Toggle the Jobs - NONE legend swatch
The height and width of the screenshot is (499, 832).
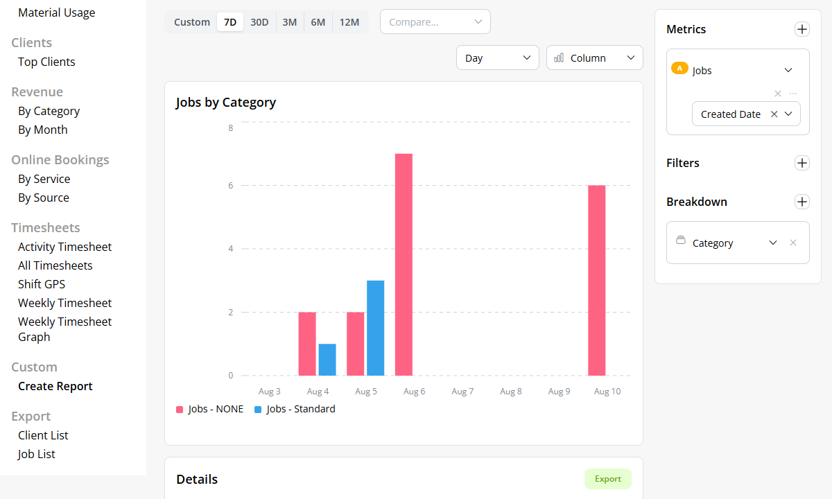click(180, 410)
